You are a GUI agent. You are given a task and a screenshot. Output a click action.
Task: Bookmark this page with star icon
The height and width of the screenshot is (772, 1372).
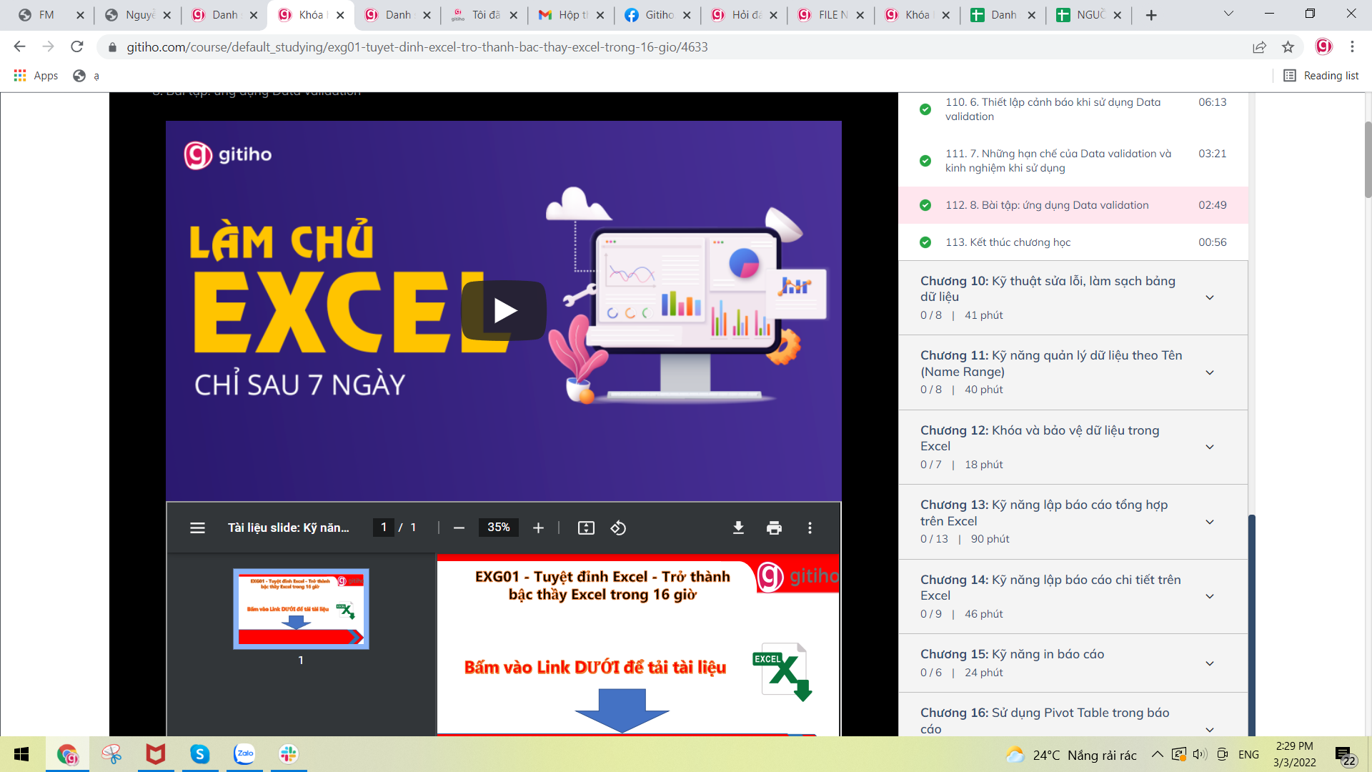(x=1288, y=47)
